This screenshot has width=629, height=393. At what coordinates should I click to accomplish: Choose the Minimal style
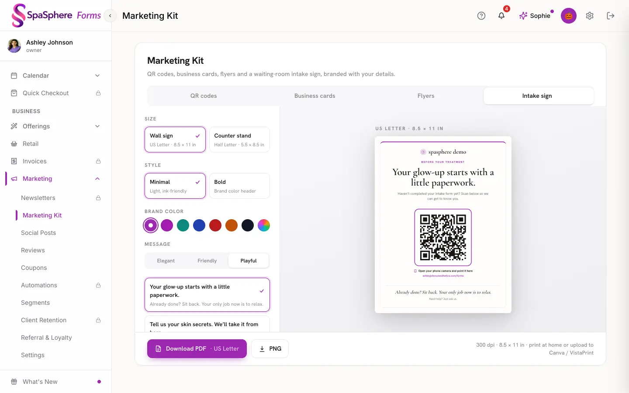(175, 186)
